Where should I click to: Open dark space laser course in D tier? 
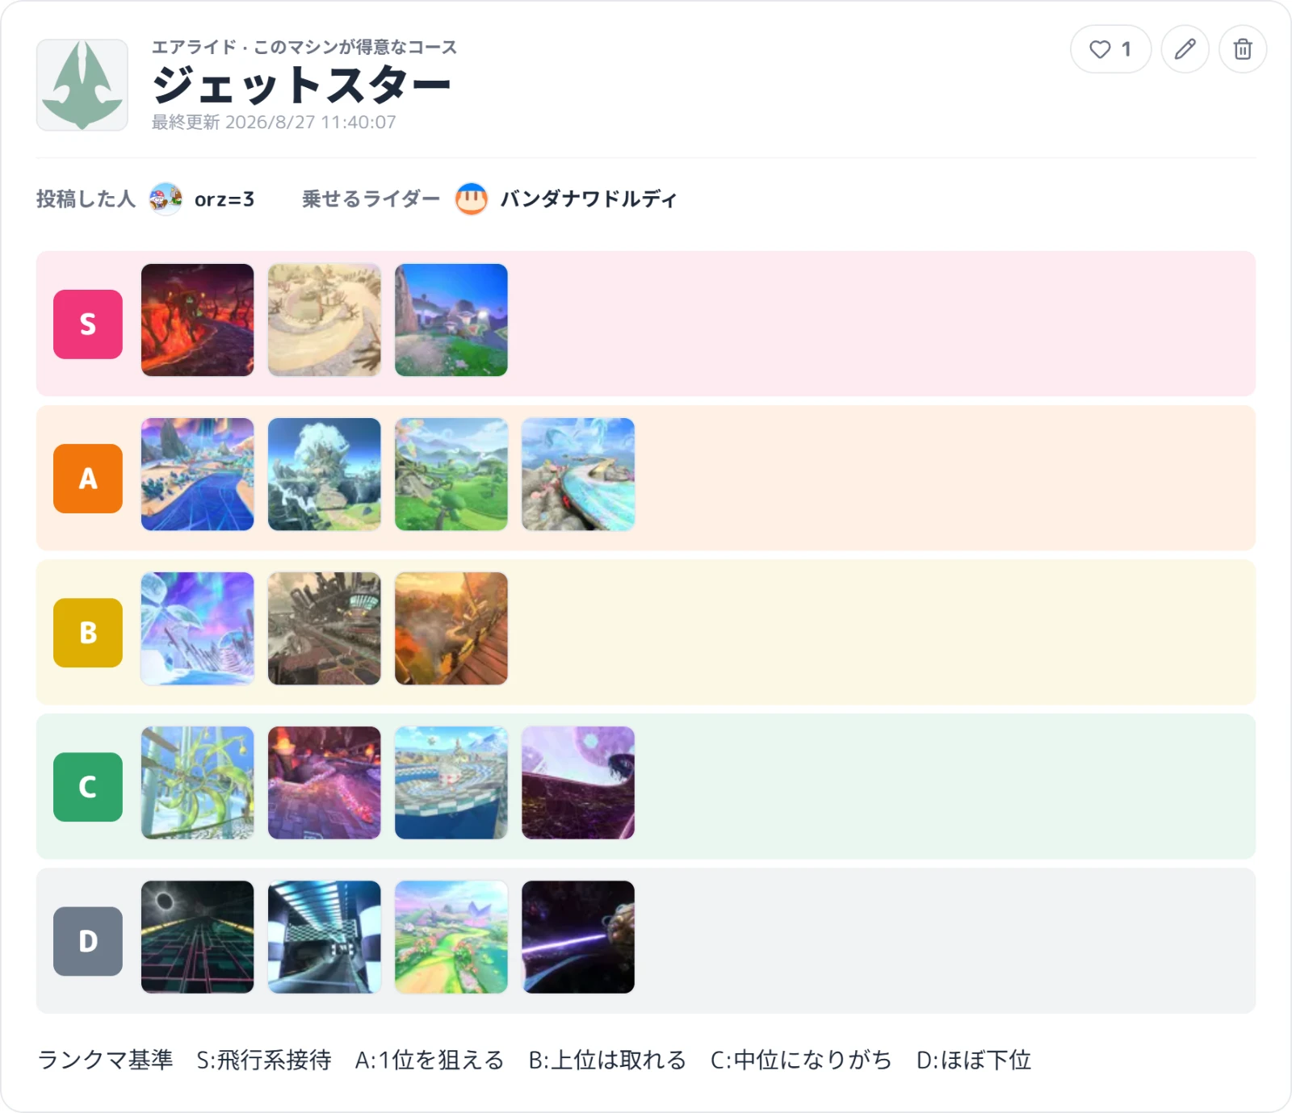click(x=578, y=936)
